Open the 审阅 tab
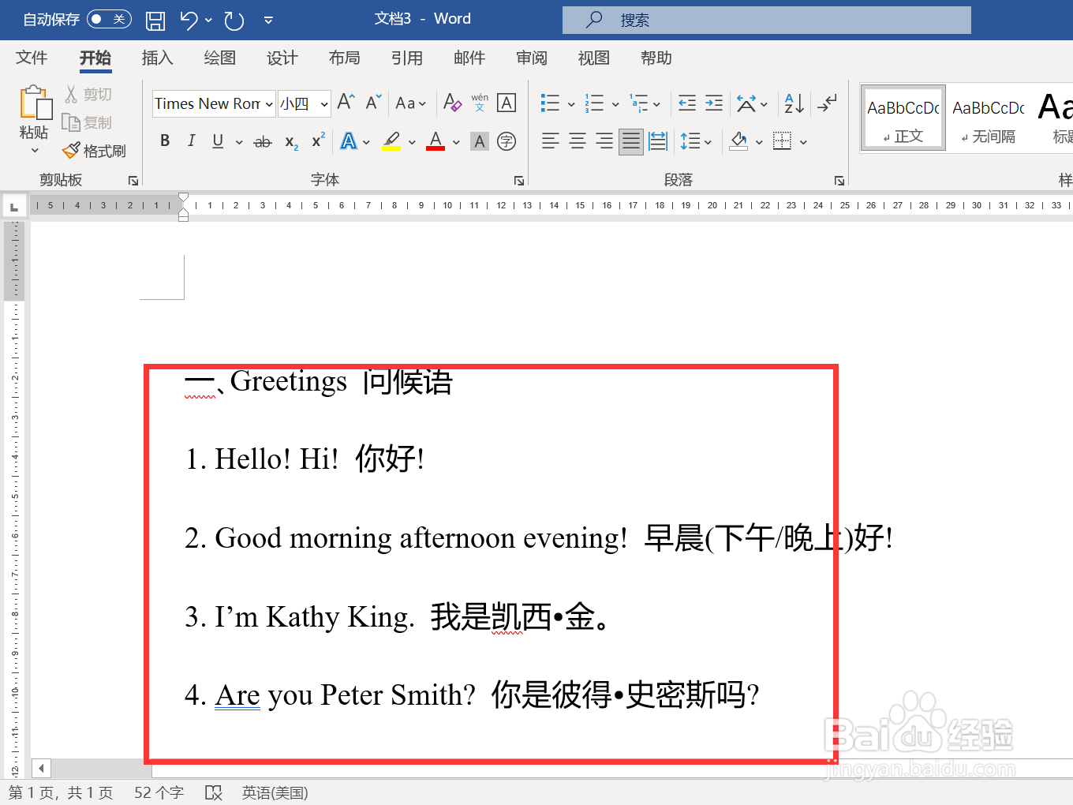Image resolution: width=1073 pixels, height=805 pixels. (x=531, y=58)
